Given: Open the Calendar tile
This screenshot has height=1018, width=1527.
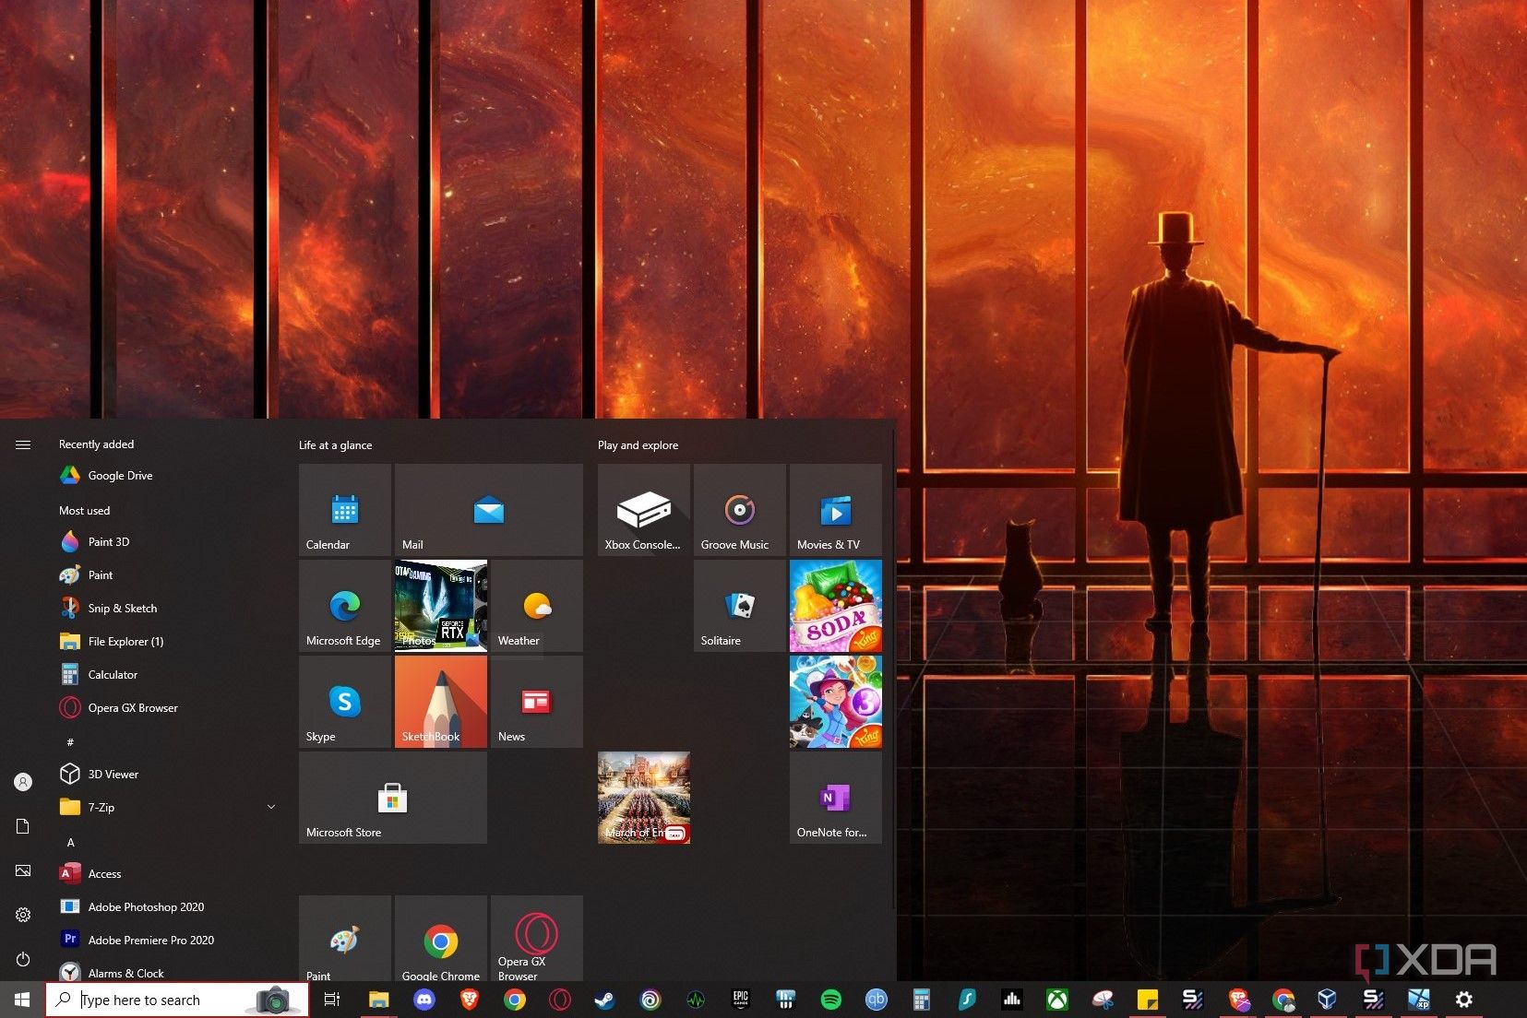Looking at the screenshot, I should click(x=344, y=509).
